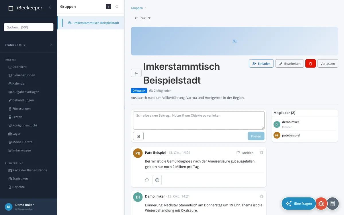Open the Demo Imker profile

pyautogui.click(x=29, y=207)
